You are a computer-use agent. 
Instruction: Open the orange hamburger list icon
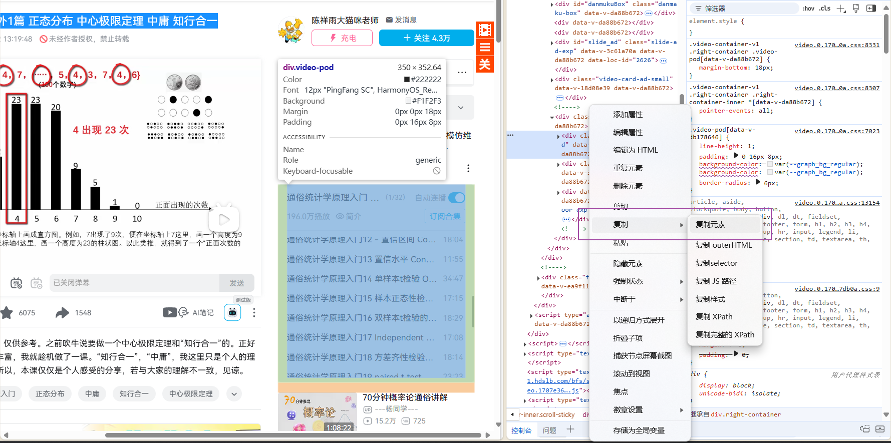pos(484,47)
